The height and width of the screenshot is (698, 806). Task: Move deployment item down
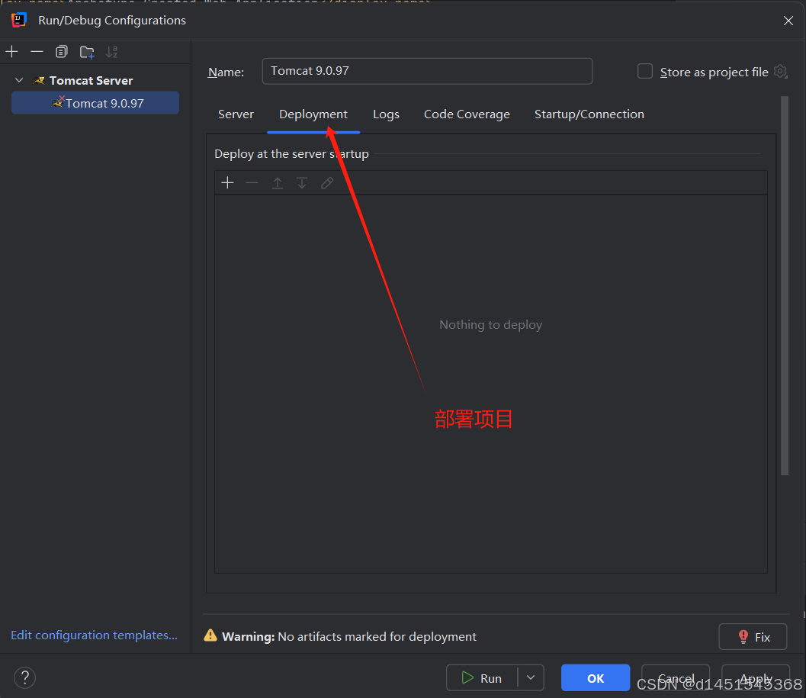click(302, 182)
